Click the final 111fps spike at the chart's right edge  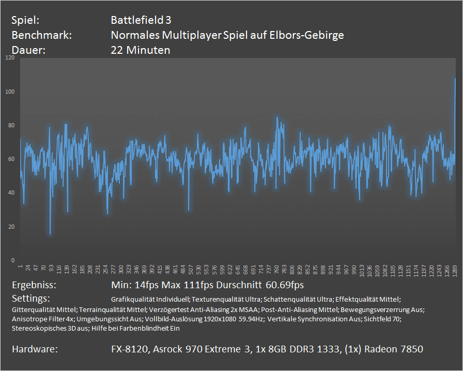455,79
